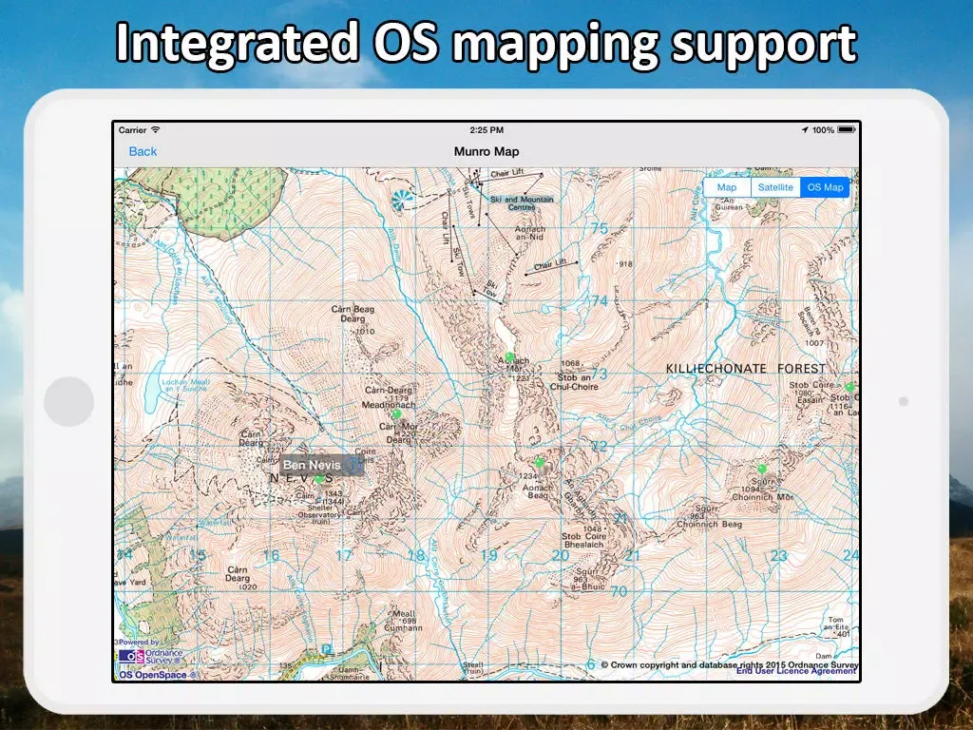Tap the 2:25 PM clock text

486,129
